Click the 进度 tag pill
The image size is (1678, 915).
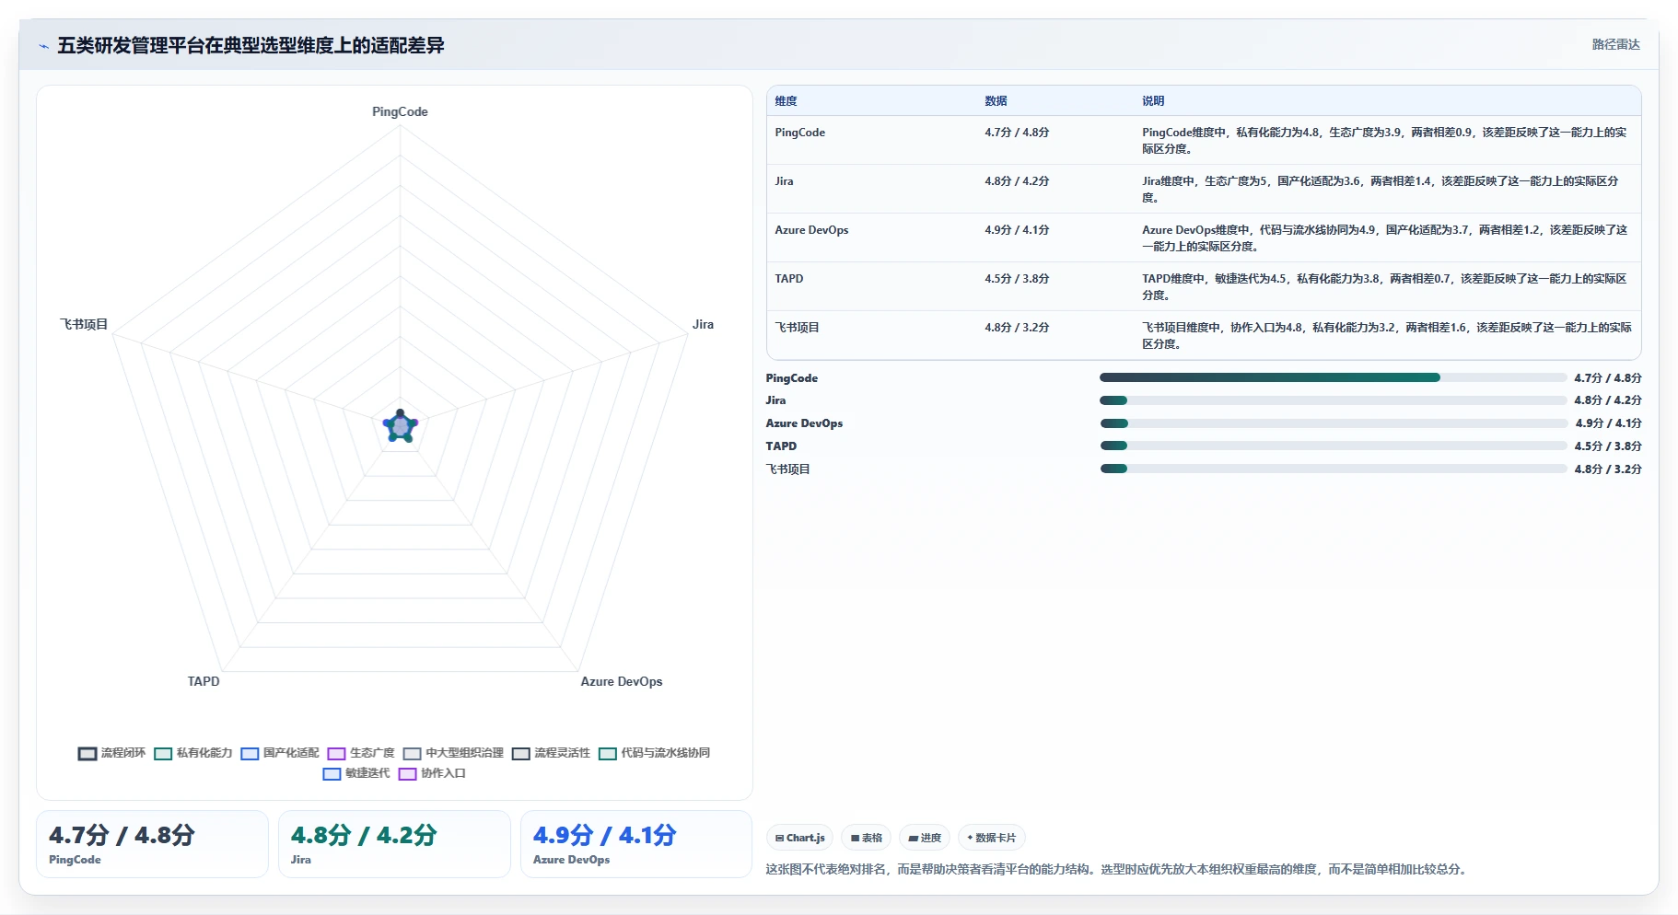(925, 838)
